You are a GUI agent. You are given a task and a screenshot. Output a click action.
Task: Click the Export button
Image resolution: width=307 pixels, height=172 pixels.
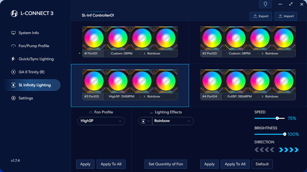(260, 16)
